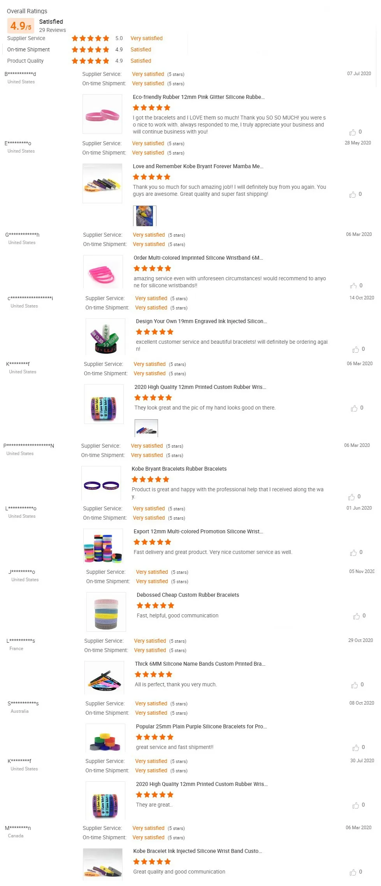Viewport: 381px width, 886px height.
Task: Open Thick 6MM Silicone Name Bands link
Action: point(200,664)
